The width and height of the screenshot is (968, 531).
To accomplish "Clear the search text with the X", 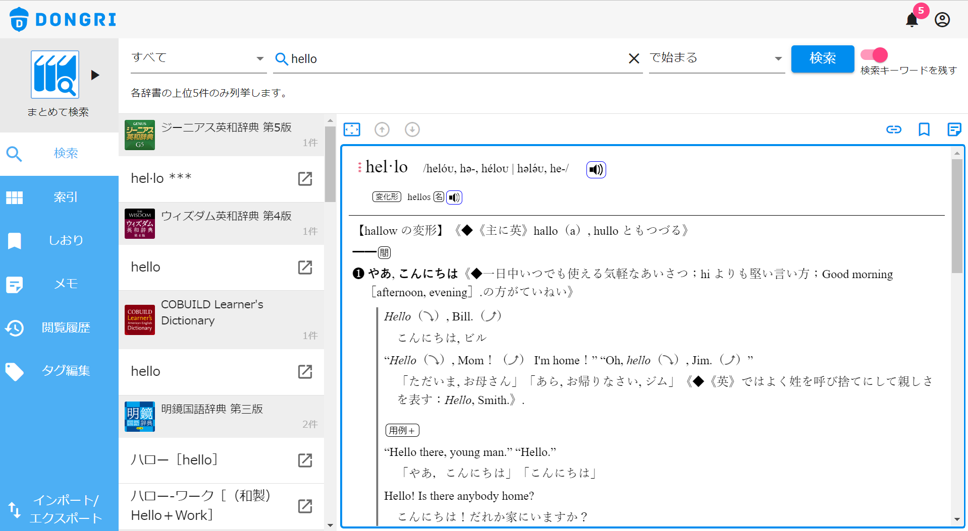I will 634,59.
